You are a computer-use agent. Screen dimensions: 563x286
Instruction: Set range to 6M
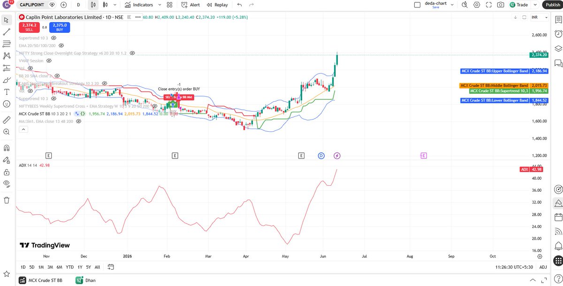pos(60,267)
